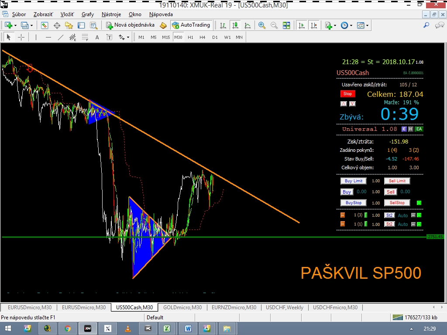Expand the Templates dropdown arrow
This screenshot has width=447, height=335.
click(368, 25)
